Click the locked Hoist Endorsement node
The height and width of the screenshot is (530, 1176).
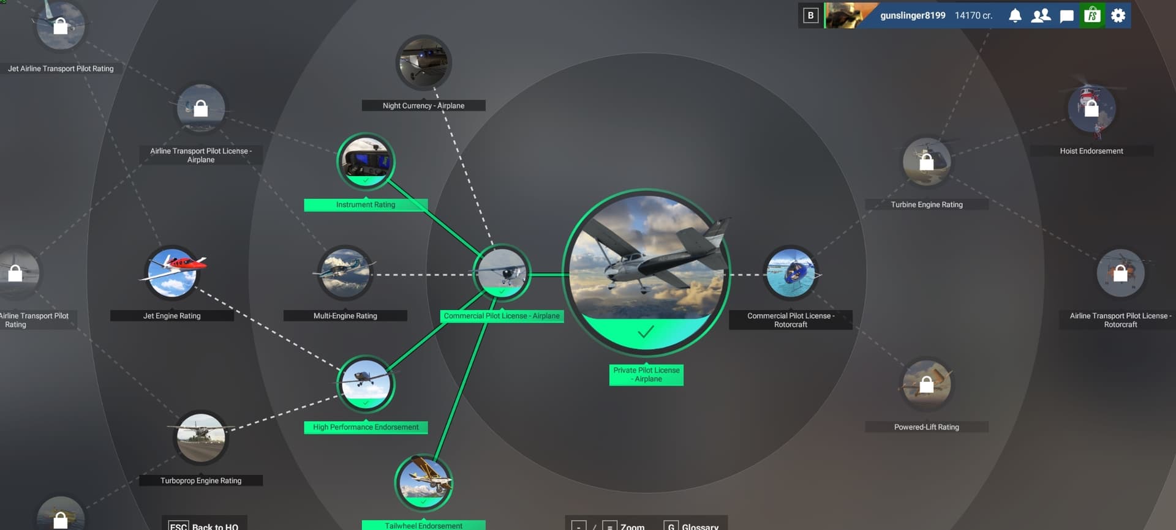tap(1091, 108)
